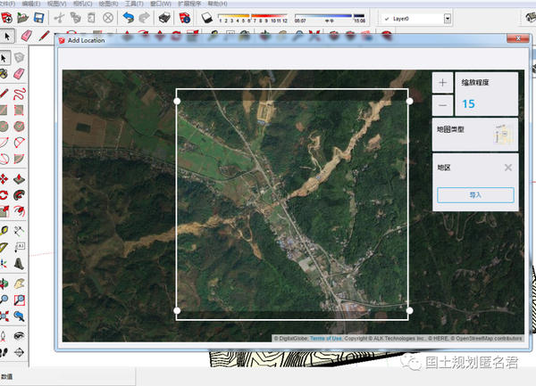Select the Paint Bucket tool
This screenshot has width=536, height=386.
(6, 73)
